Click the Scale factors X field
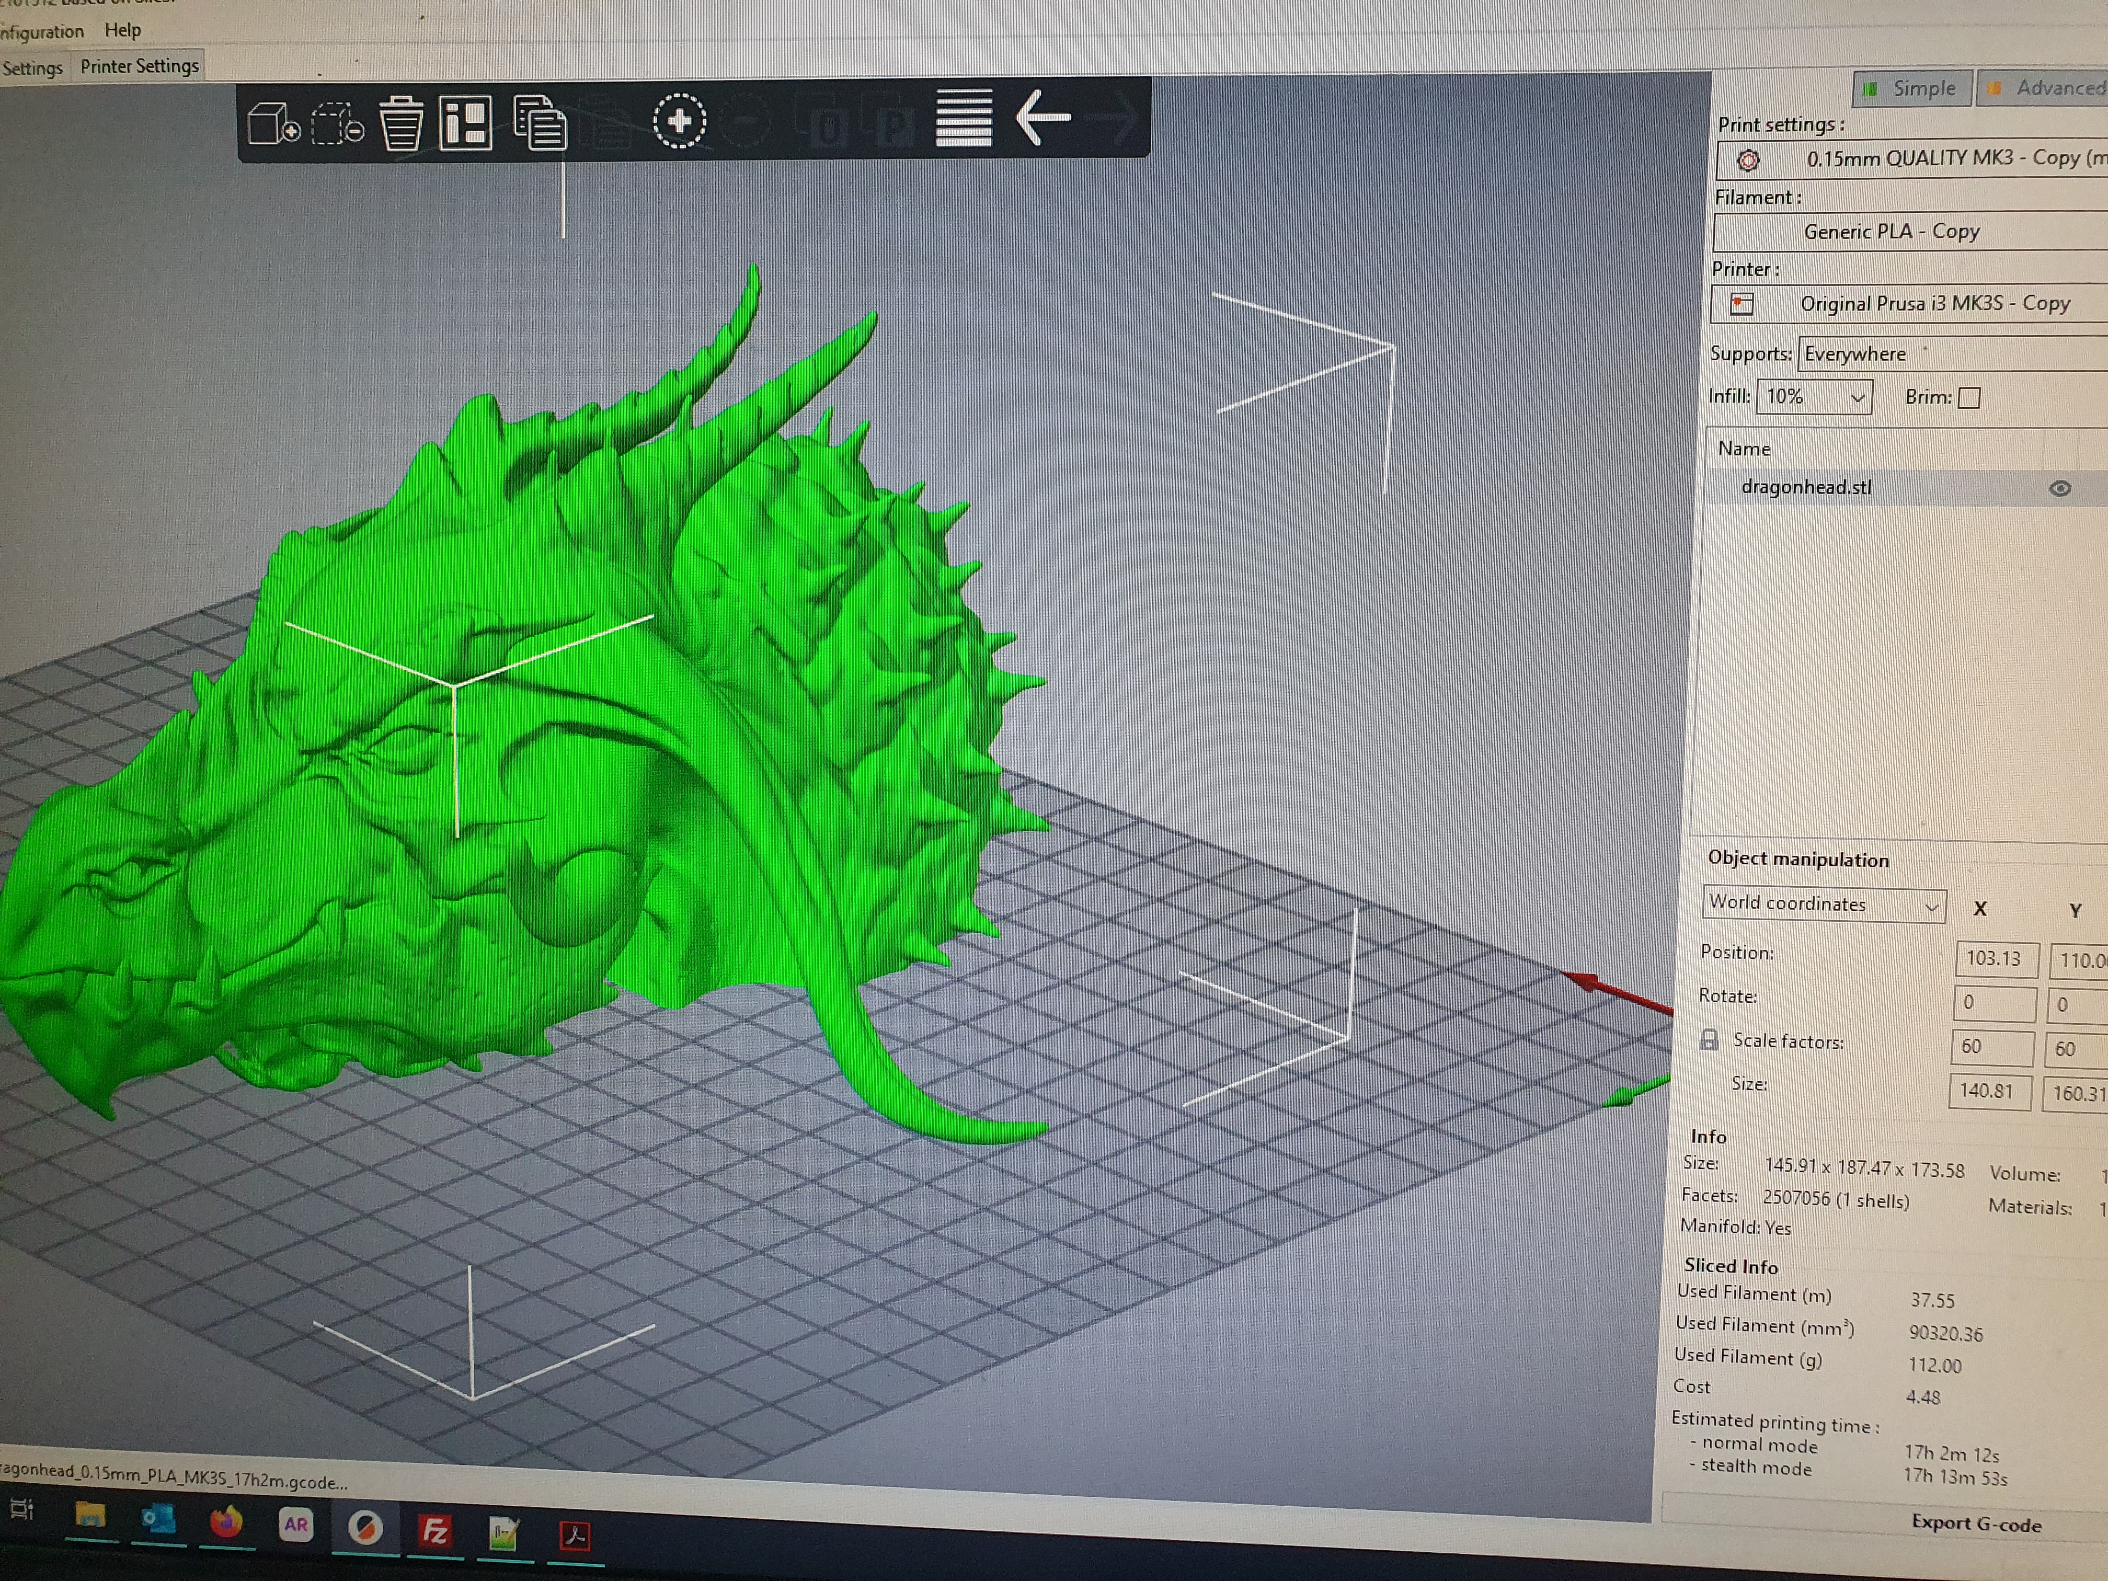 click(1992, 1047)
